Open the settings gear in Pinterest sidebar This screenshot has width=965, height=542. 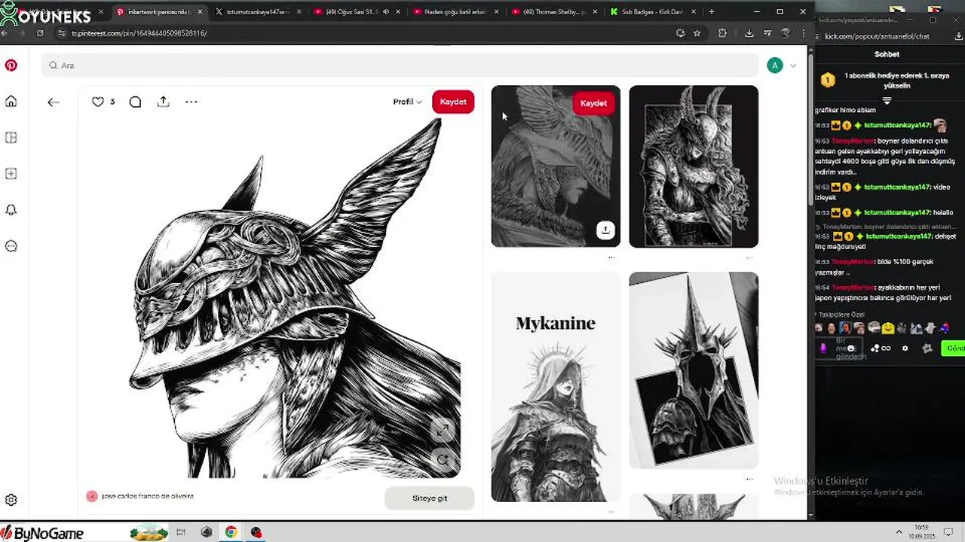[x=11, y=500]
